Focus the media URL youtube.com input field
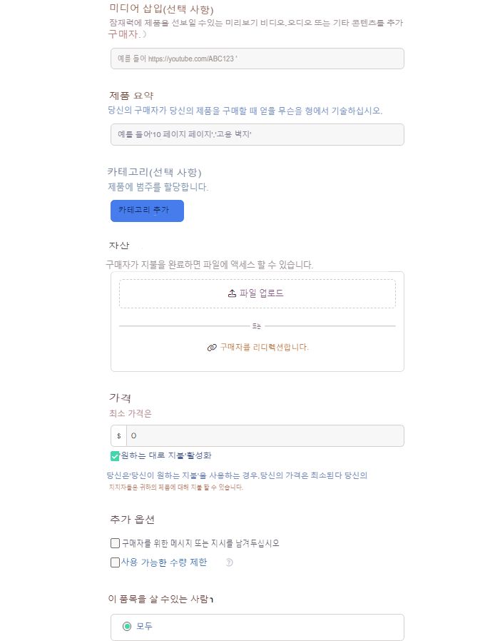495x641 pixels. coord(257,59)
